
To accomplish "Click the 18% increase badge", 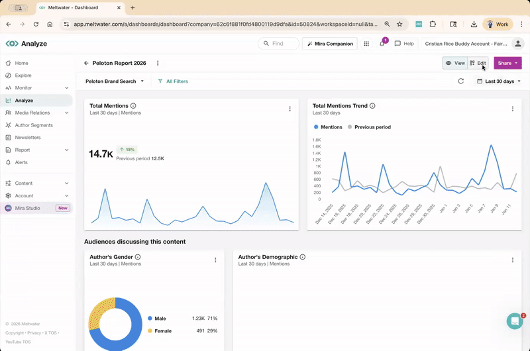I will (x=127, y=149).
